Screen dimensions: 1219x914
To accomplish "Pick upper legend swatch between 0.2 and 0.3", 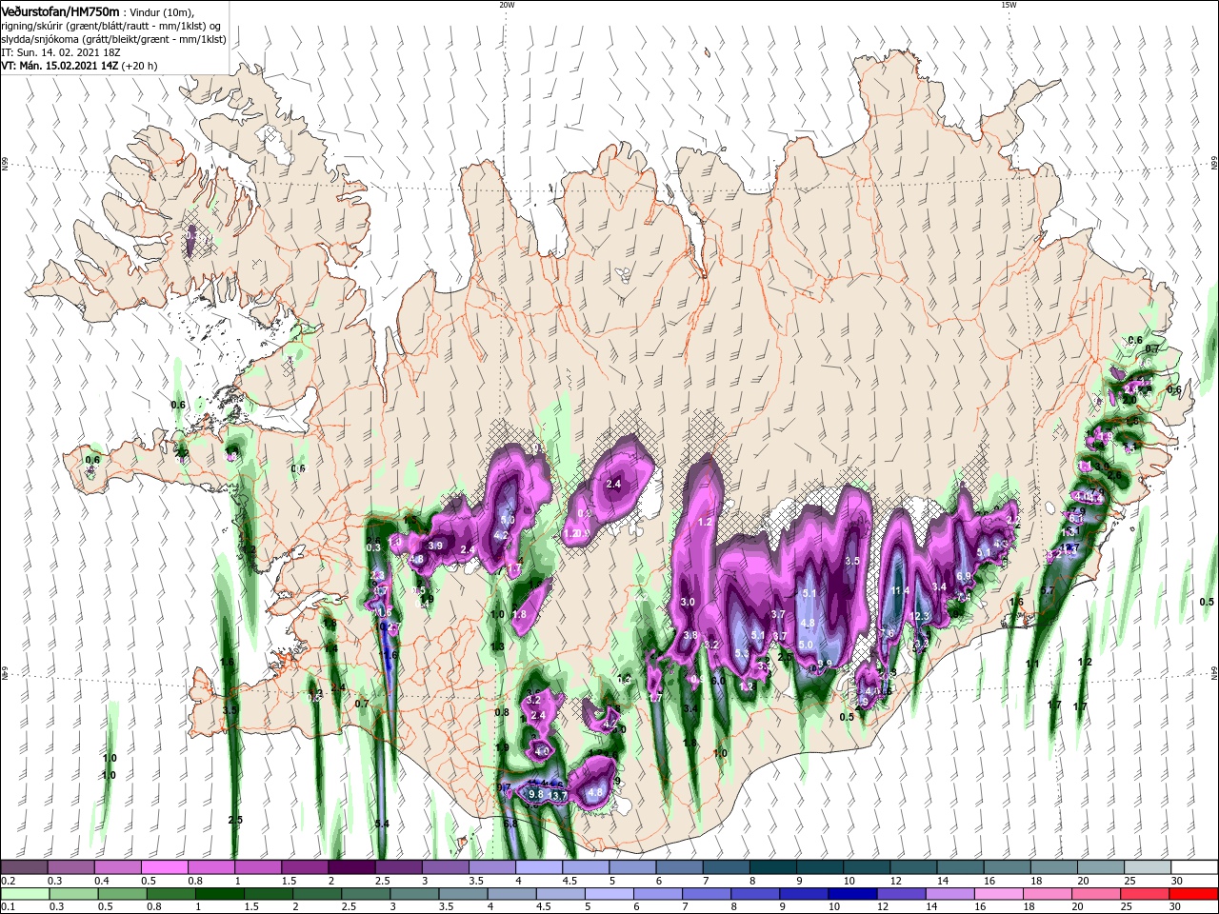I will click(x=24, y=867).
